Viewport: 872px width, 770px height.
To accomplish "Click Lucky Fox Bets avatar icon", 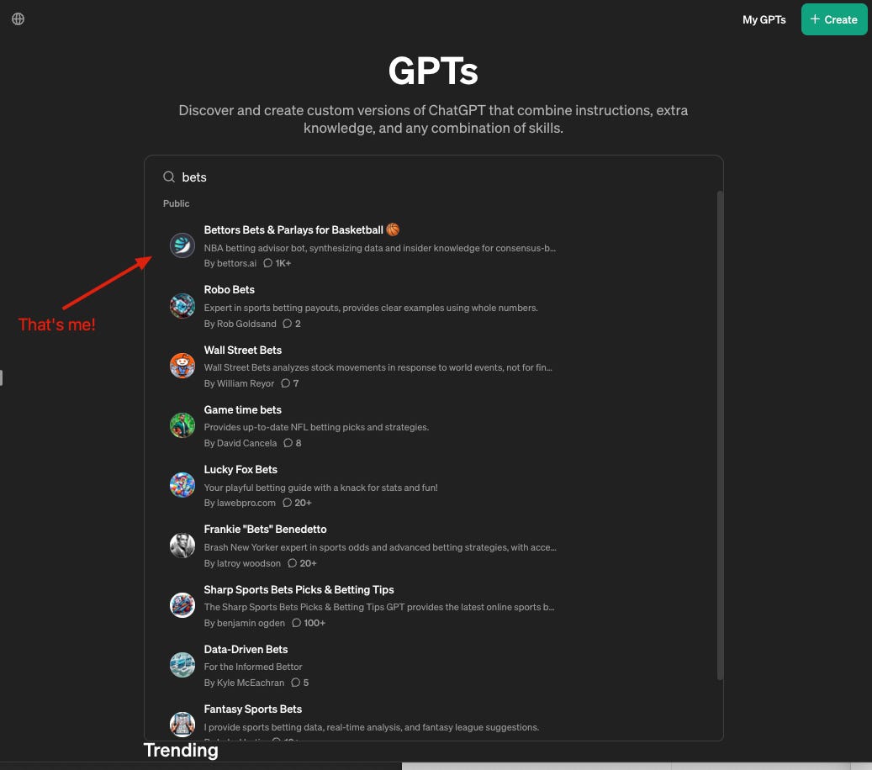I will click(x=182, y=485).
